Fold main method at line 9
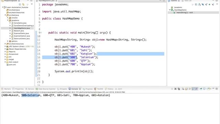Viewport: 220px width, 124px height. 41,33
